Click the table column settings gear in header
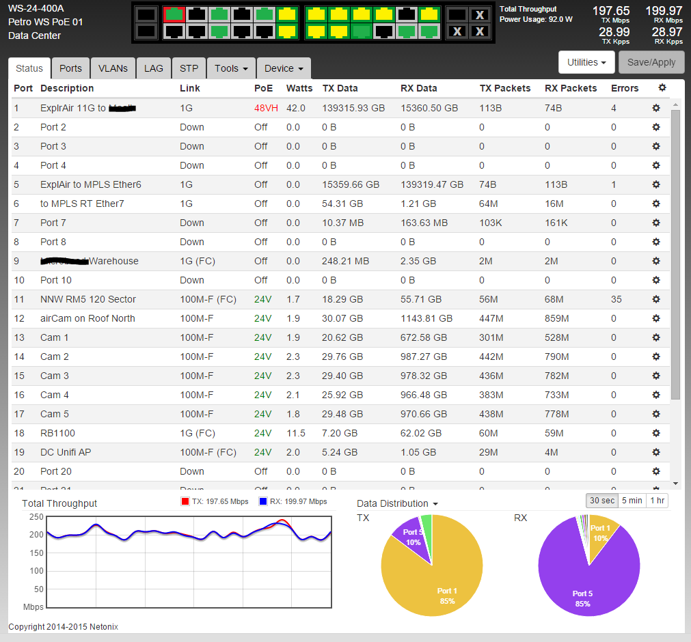Screen dimensions: 691x642 click(662, 87)
